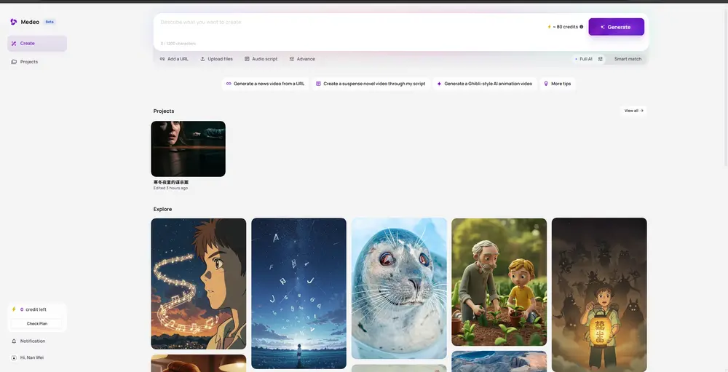Click the Upload files icon

point(203,59)
